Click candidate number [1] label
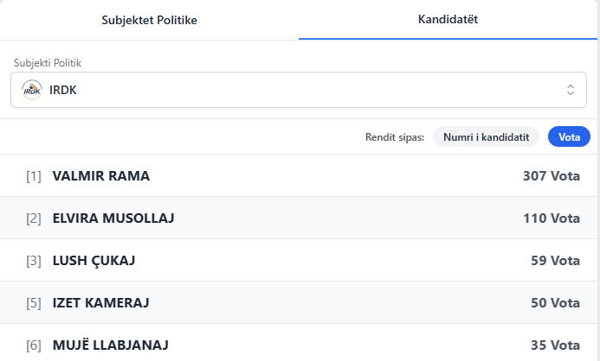This screenshot has height=361, width=600. (x=34, y=176)
